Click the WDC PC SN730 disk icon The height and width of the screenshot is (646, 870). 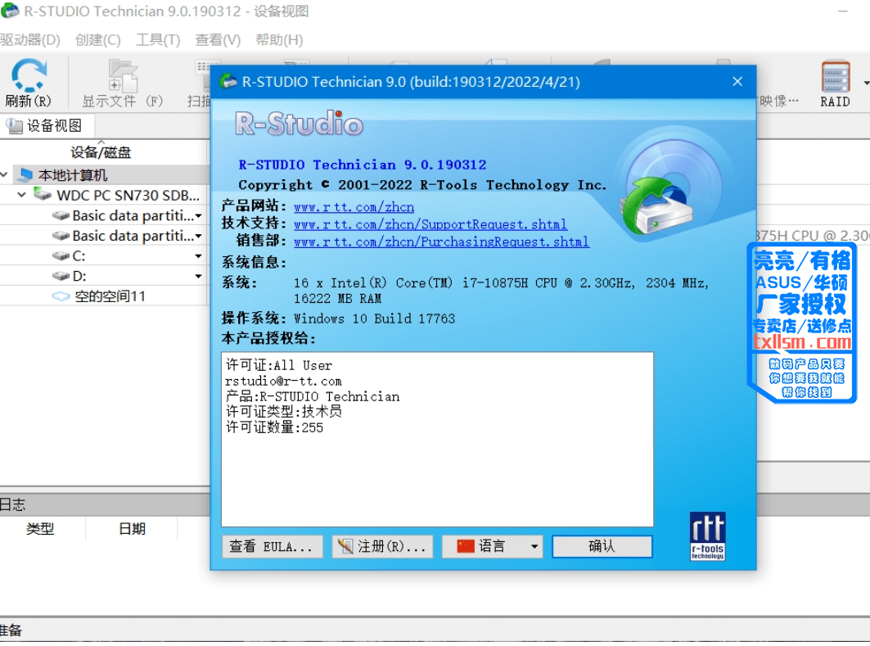tap(43, 195)
